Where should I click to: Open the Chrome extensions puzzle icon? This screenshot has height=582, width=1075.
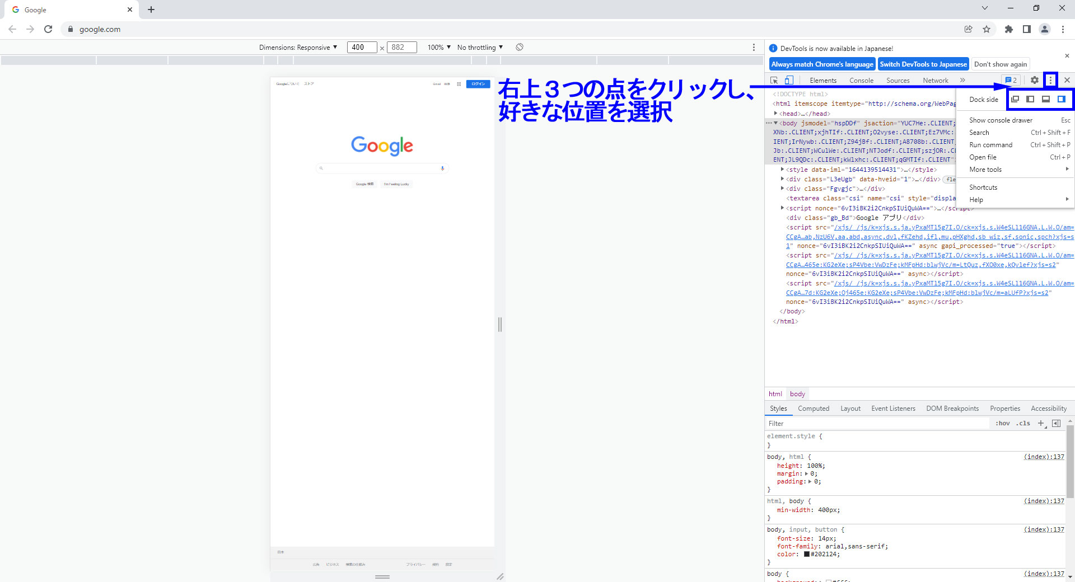(1009, 29)
